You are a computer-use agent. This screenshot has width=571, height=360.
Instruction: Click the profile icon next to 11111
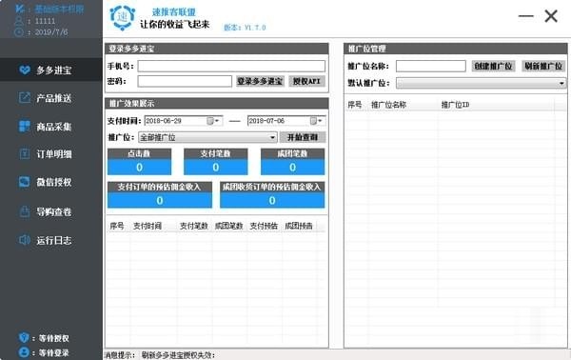19,21
